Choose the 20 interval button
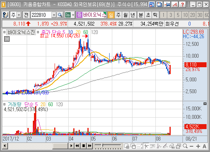This screenshot has height=152, width=210. coord(192,15)
